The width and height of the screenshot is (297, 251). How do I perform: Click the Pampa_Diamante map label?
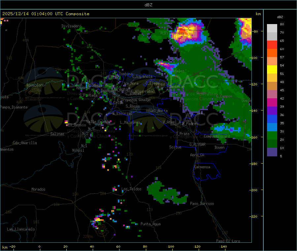click(14, 107)
